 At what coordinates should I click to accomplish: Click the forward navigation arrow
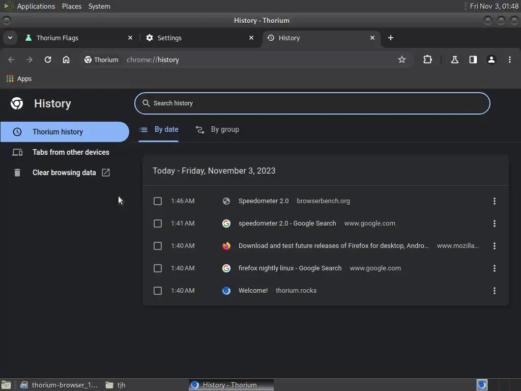(x=30, y=60)
